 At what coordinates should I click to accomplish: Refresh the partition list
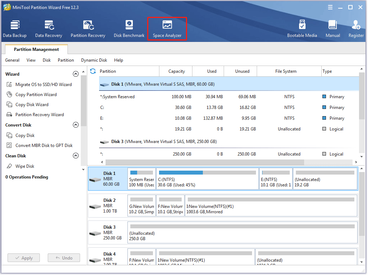pyautogui.click(x=93, y=71)
